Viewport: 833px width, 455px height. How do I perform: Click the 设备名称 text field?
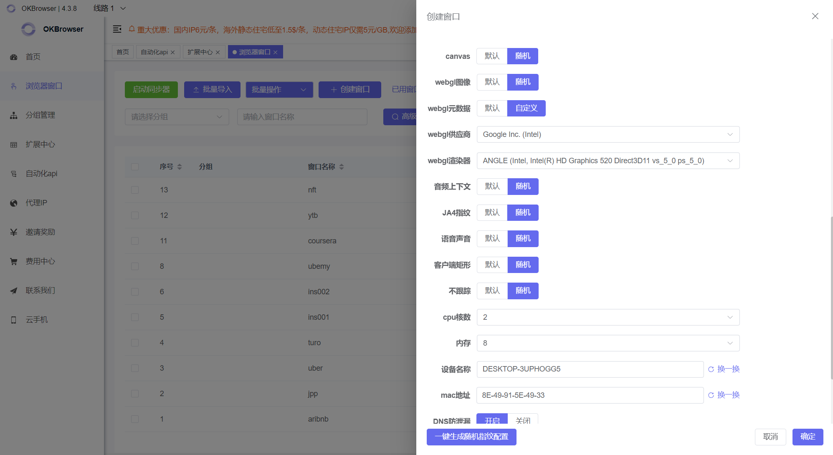590,369
